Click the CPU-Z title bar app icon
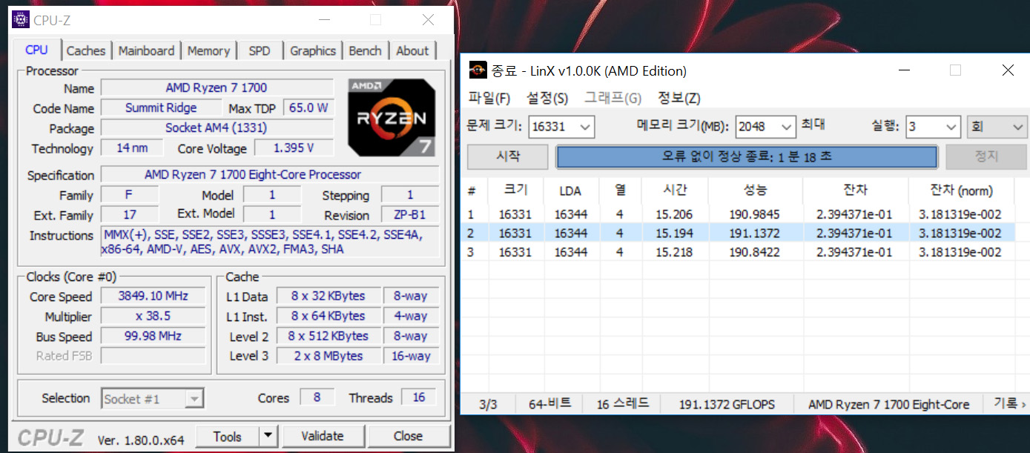The height and width of the screenshot is (453, 1030). point(21,20)
